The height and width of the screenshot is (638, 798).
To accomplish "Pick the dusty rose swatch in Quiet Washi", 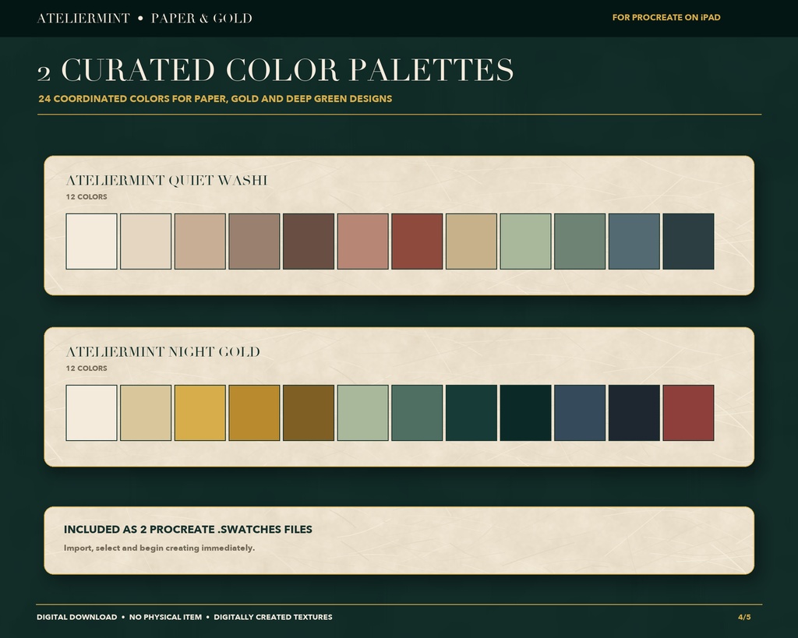I will coord(363,241).
